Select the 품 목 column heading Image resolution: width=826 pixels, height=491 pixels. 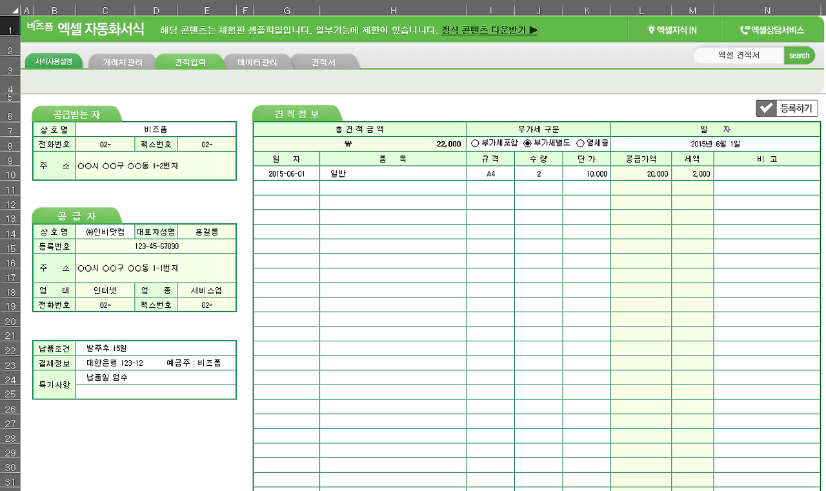[393, 159]
